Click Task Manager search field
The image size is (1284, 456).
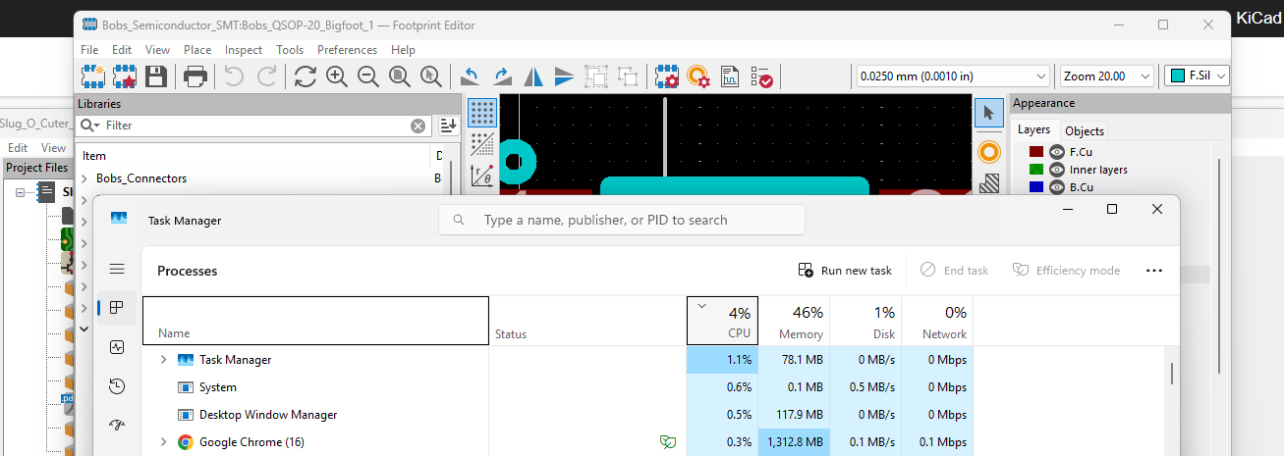(622, 220)
